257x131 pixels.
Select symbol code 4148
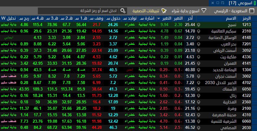246,38
